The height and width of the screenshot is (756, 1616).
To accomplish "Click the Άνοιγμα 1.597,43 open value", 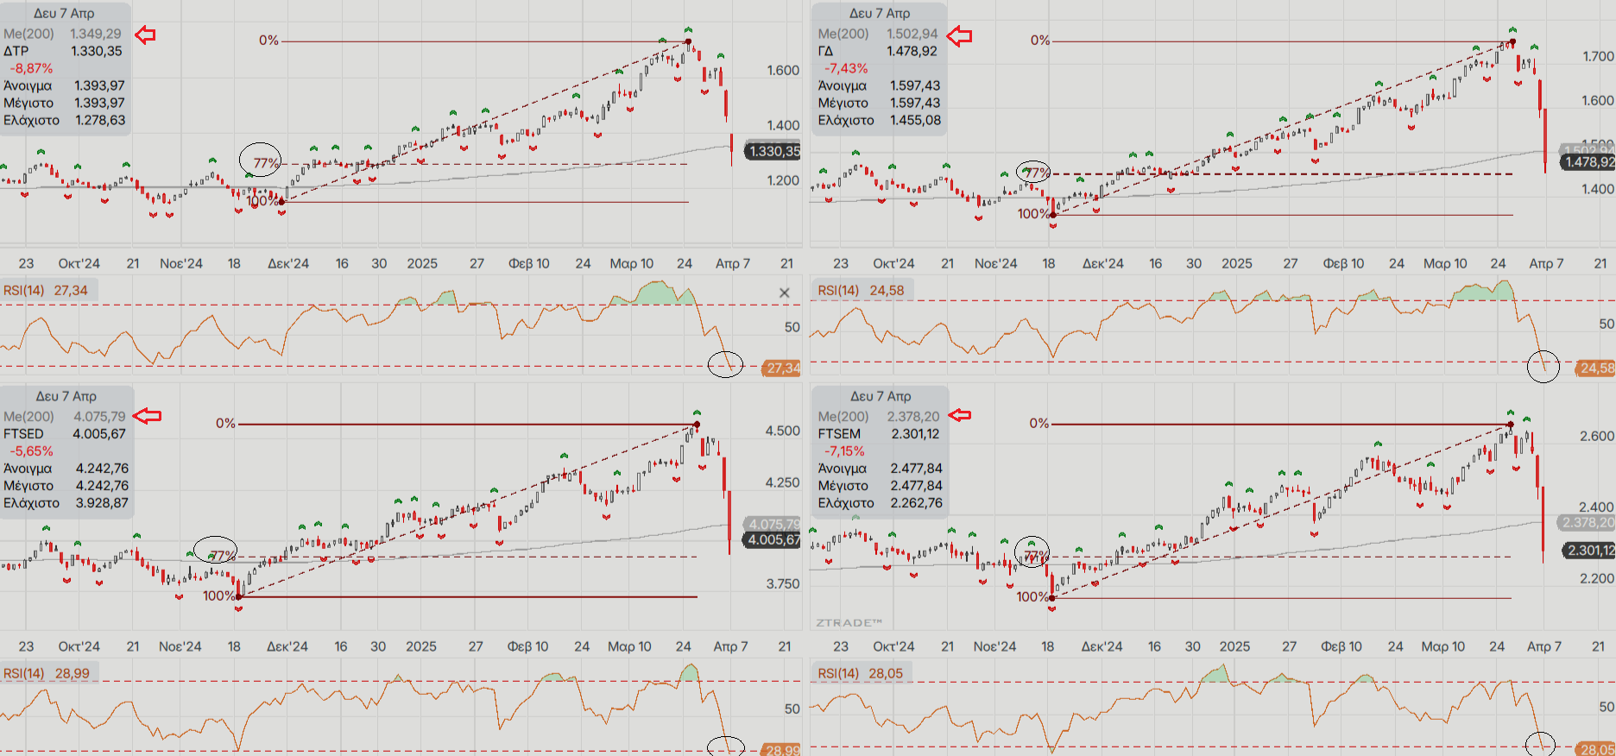I will pos(915,85).
